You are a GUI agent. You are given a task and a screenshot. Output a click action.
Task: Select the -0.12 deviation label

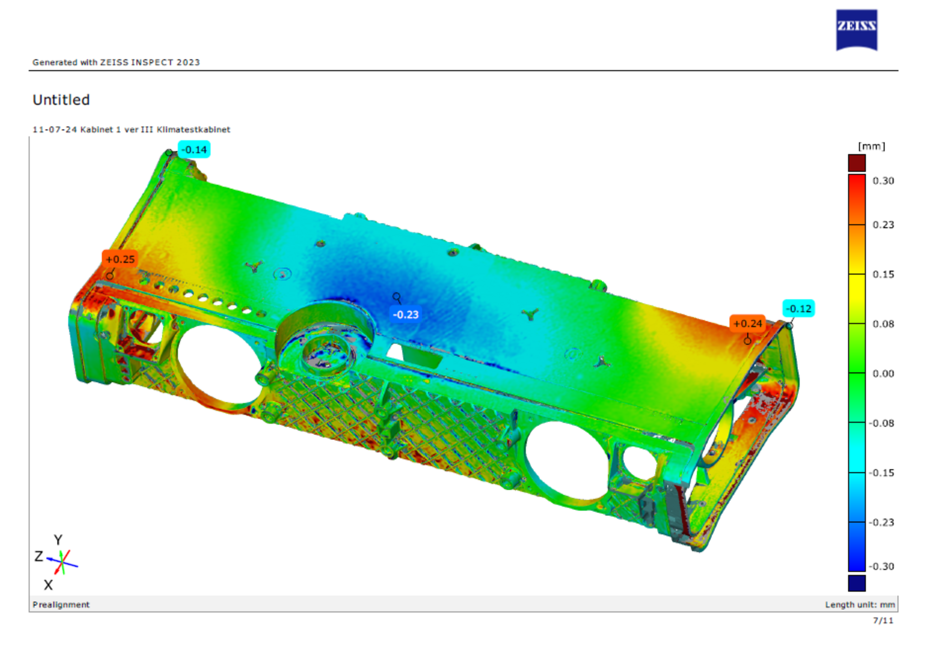coord(799,308)
